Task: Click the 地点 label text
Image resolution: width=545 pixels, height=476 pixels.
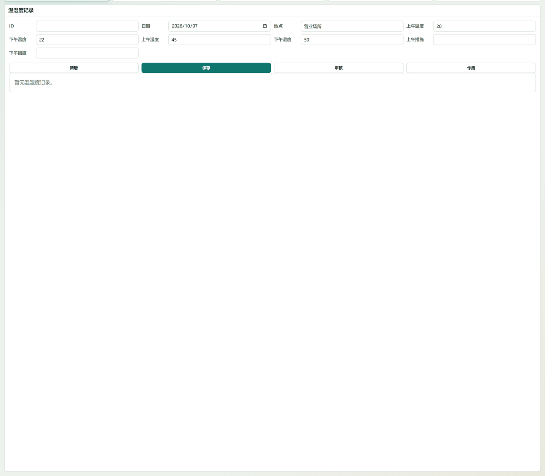Action: (x=278, y=26)
